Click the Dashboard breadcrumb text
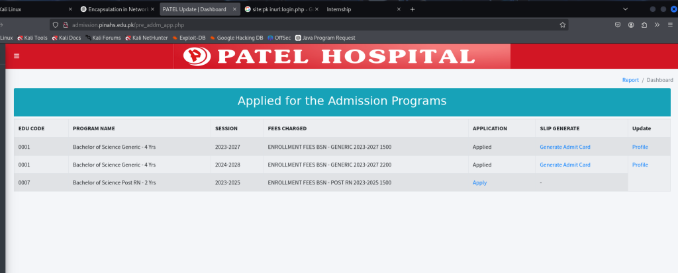The height and width of the screenshot is (273, 678). pos(660,80)
